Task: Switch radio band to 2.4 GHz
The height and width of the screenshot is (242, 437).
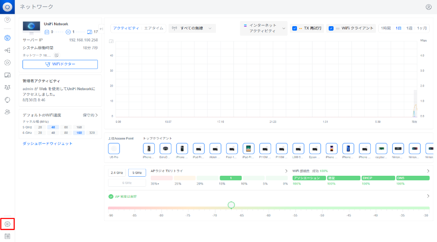Action: [x=117, y=173]
